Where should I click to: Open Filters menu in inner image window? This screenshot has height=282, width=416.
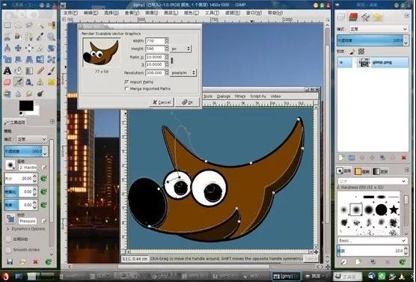coord(240,96)
